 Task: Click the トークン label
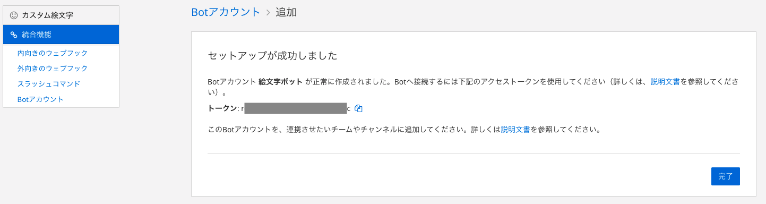click(222, 108)
